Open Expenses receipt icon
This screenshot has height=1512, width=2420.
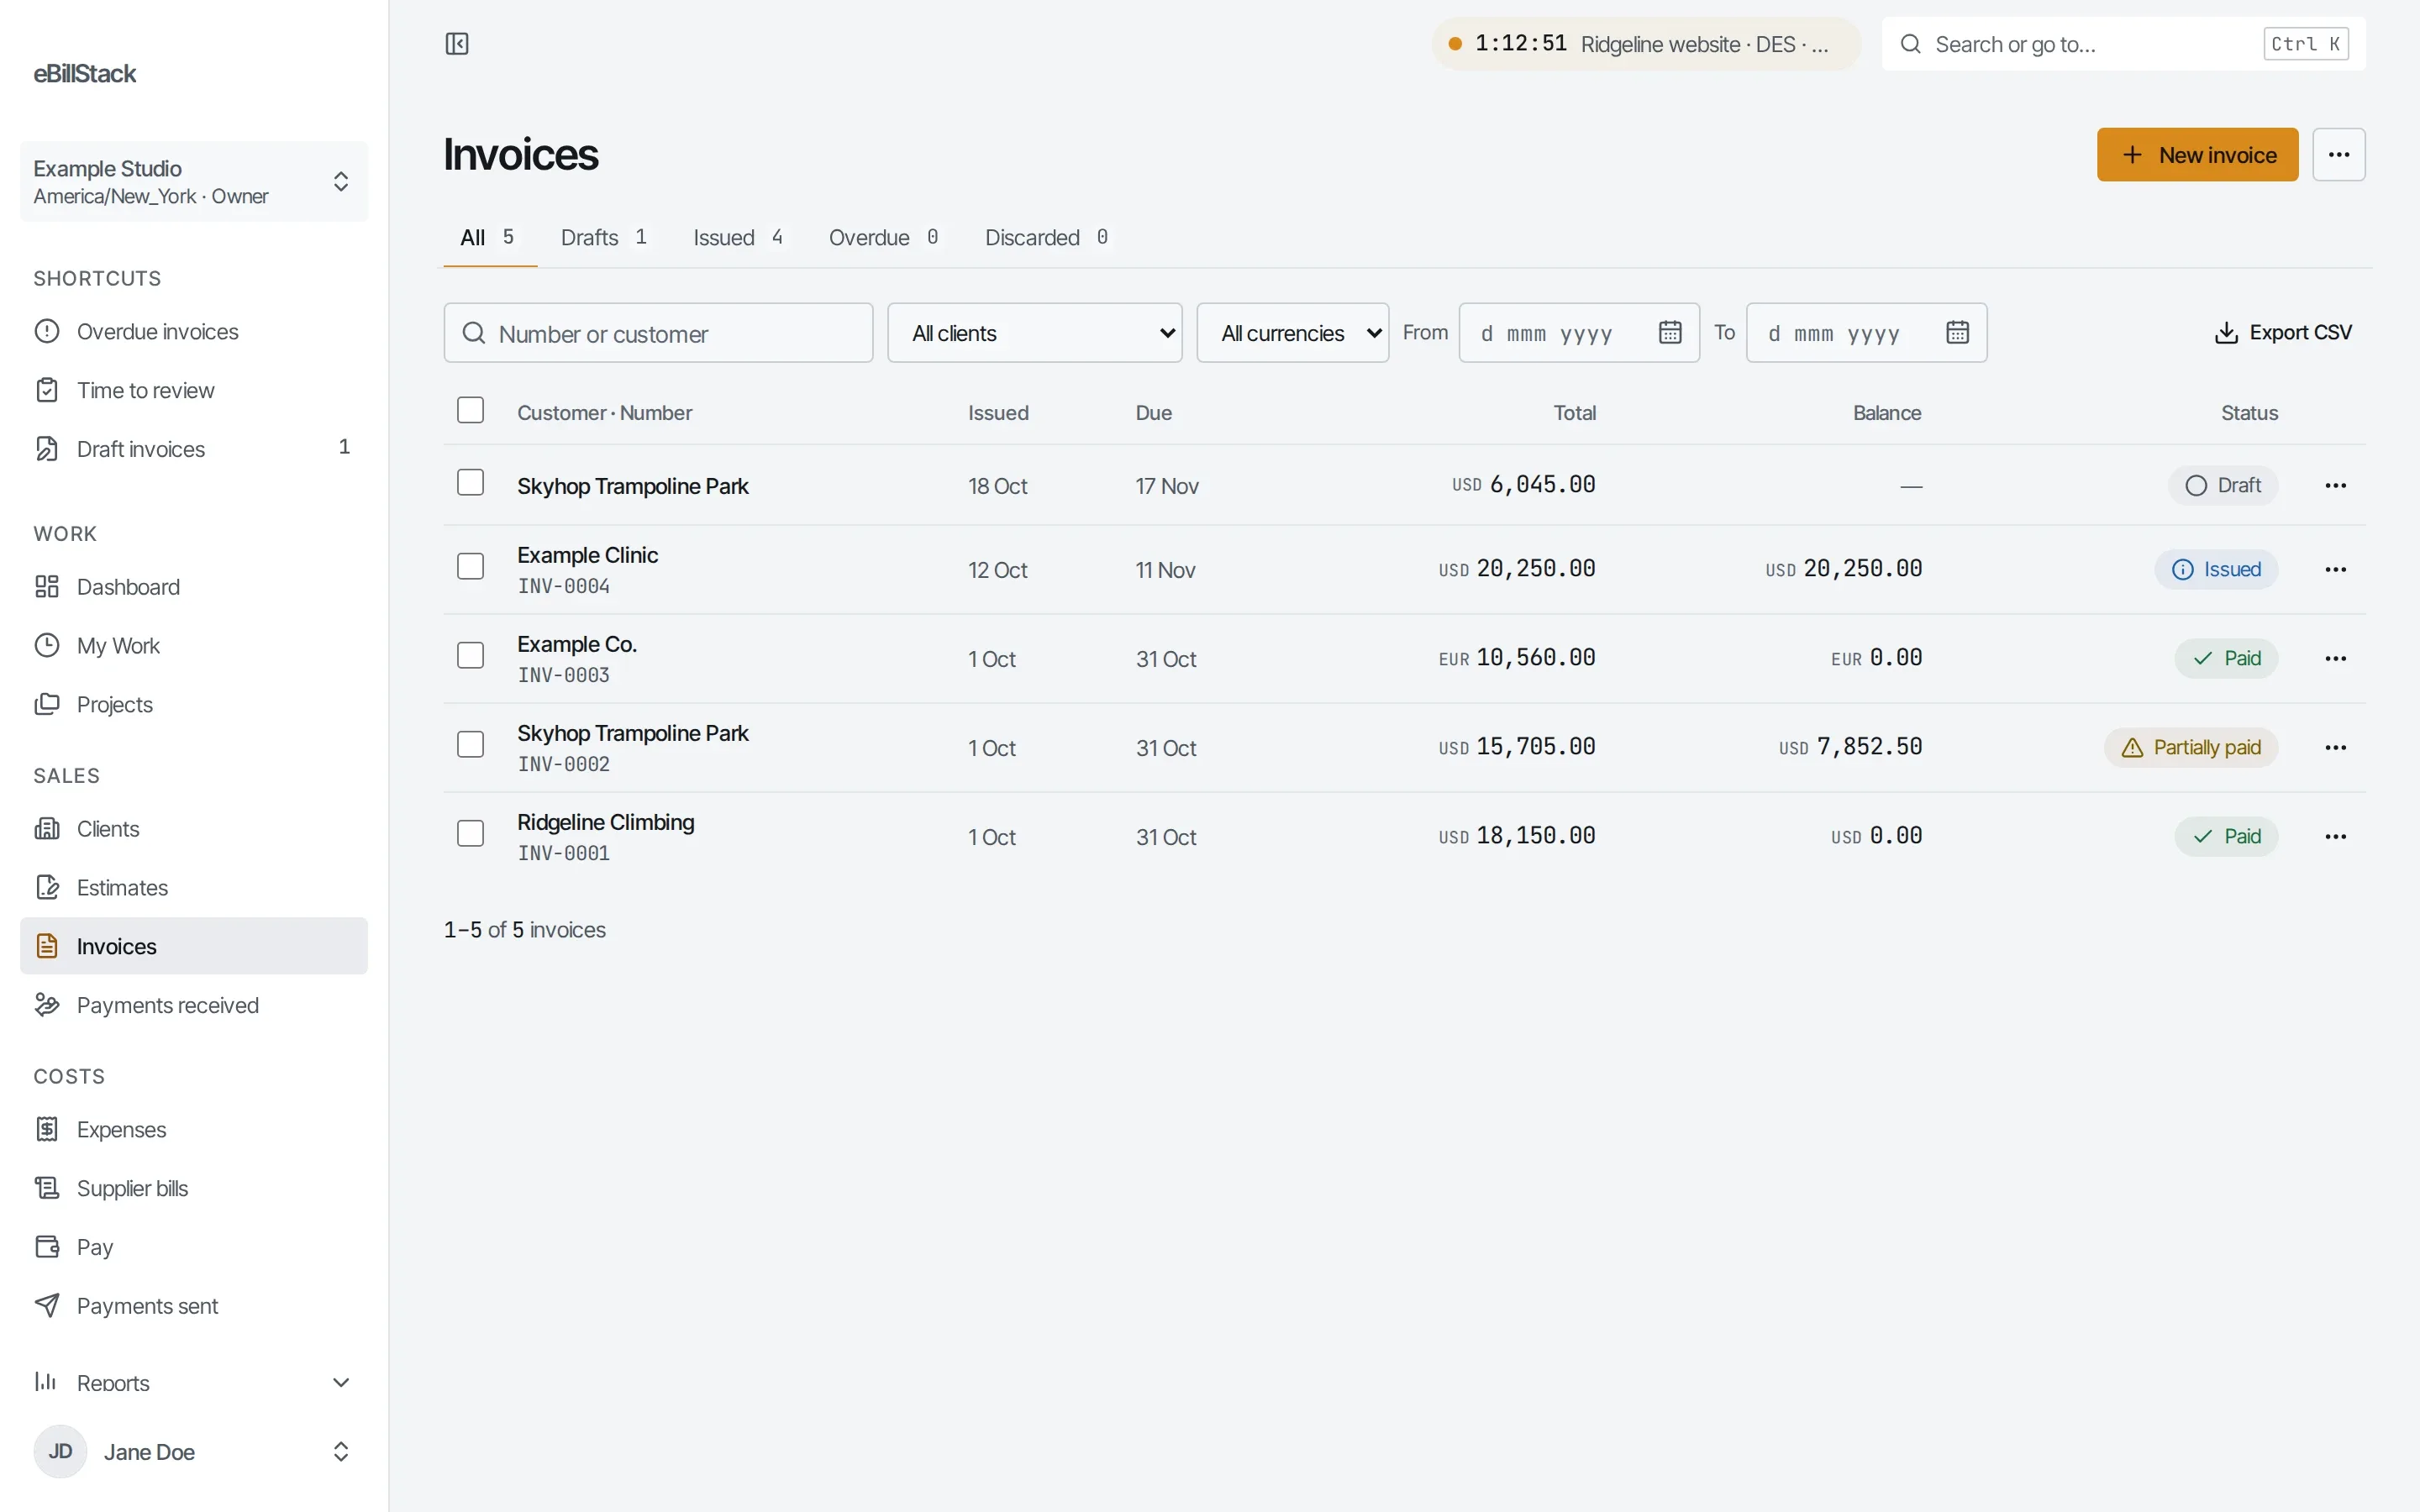click(47, 1129)
